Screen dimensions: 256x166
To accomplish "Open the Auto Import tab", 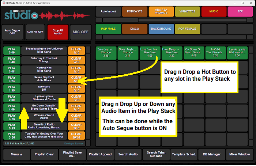I will (x=108, y=12).
